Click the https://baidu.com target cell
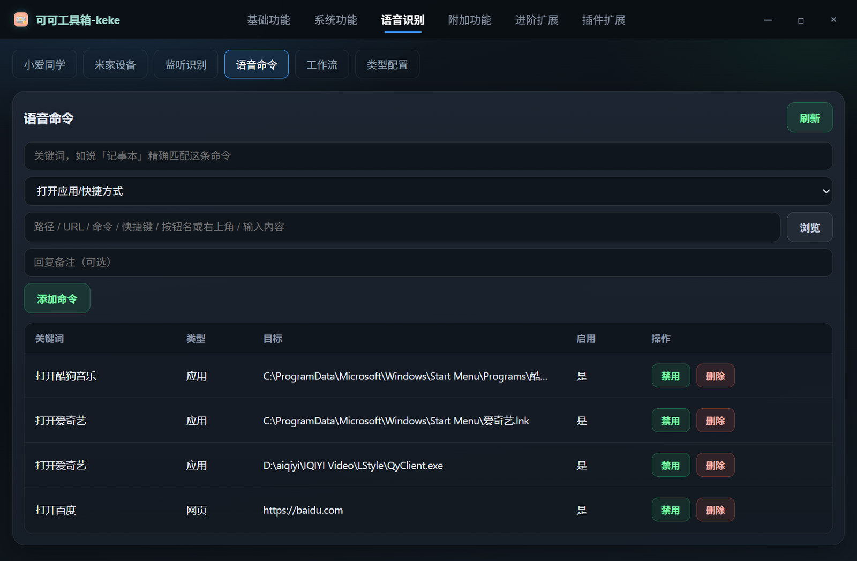857x561 pixels. point(303,510)
